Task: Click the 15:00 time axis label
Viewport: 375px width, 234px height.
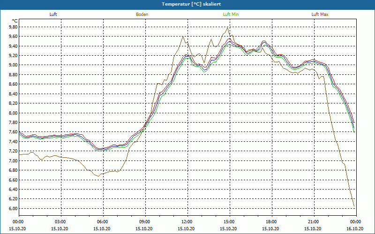Action: pyautogui.click(x=230, y=222)
